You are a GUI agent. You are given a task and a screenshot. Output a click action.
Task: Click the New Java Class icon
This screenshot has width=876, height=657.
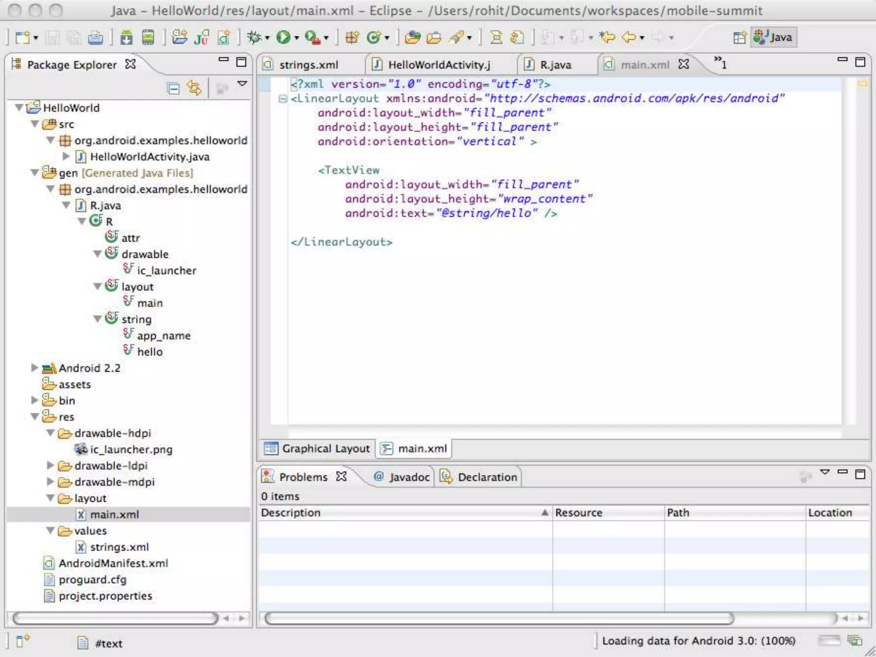[x=373, y=38]
